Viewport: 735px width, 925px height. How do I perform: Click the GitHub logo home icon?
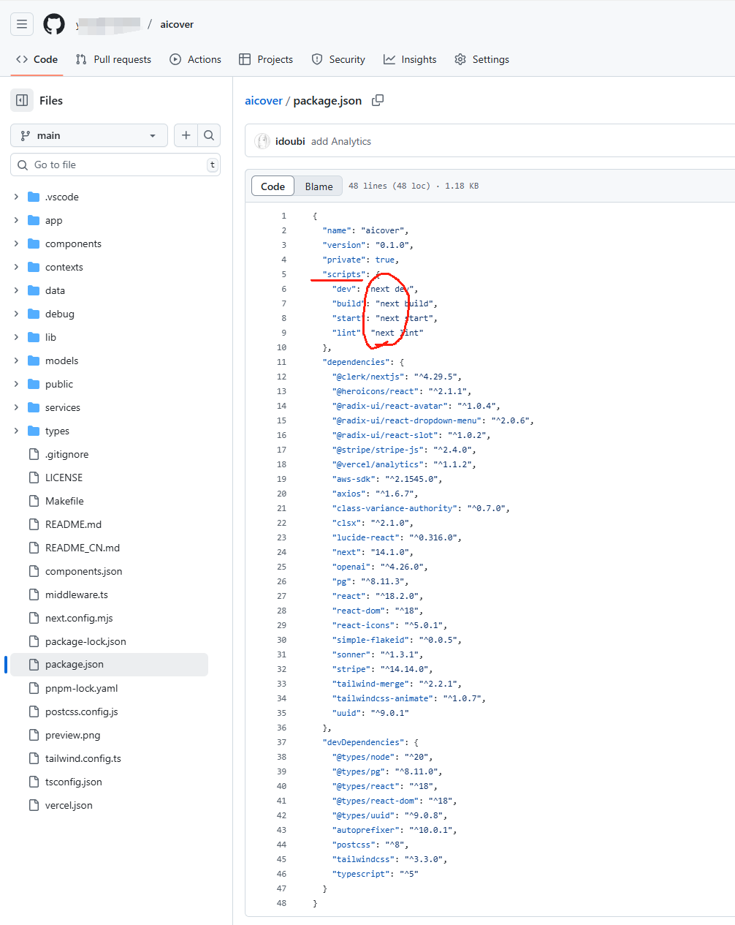54,24
